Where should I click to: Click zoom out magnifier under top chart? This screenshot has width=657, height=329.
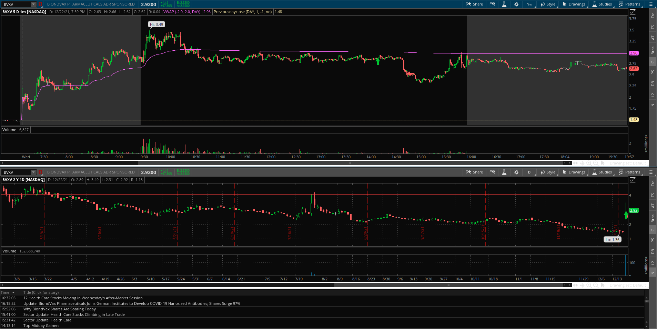tap(596, 163)
